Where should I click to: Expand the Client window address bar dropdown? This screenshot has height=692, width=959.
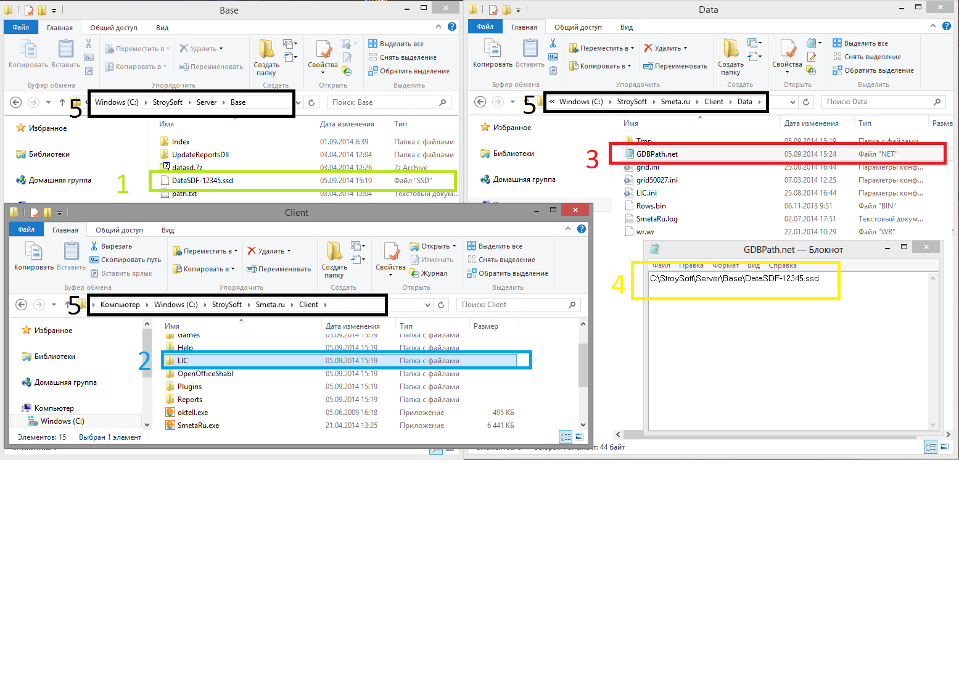click(428, 305)
